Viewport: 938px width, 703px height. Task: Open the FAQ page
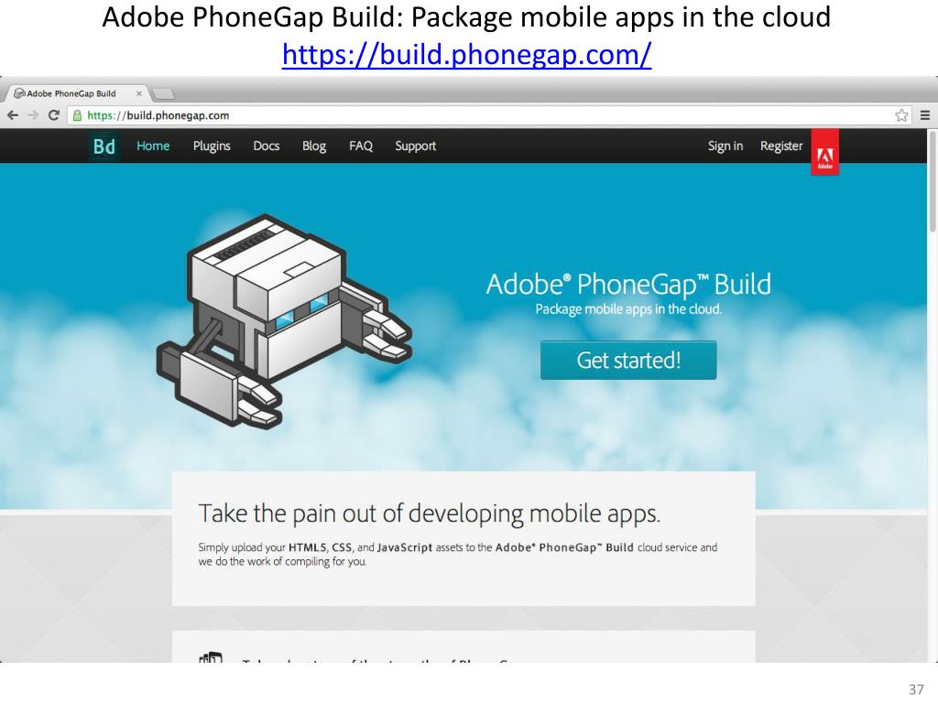click(361, 146)
